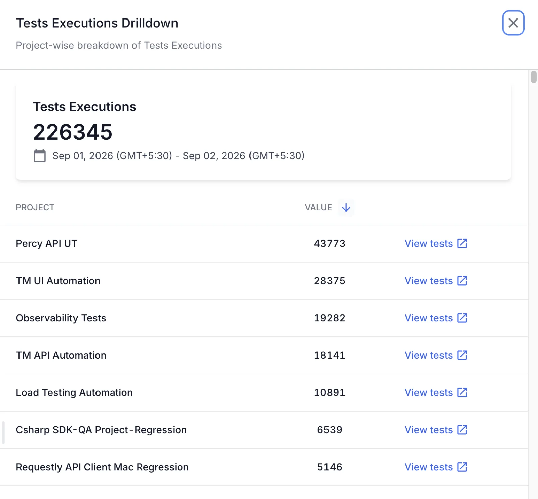Click the Tests Executions card heading

(x=84, y=107)
